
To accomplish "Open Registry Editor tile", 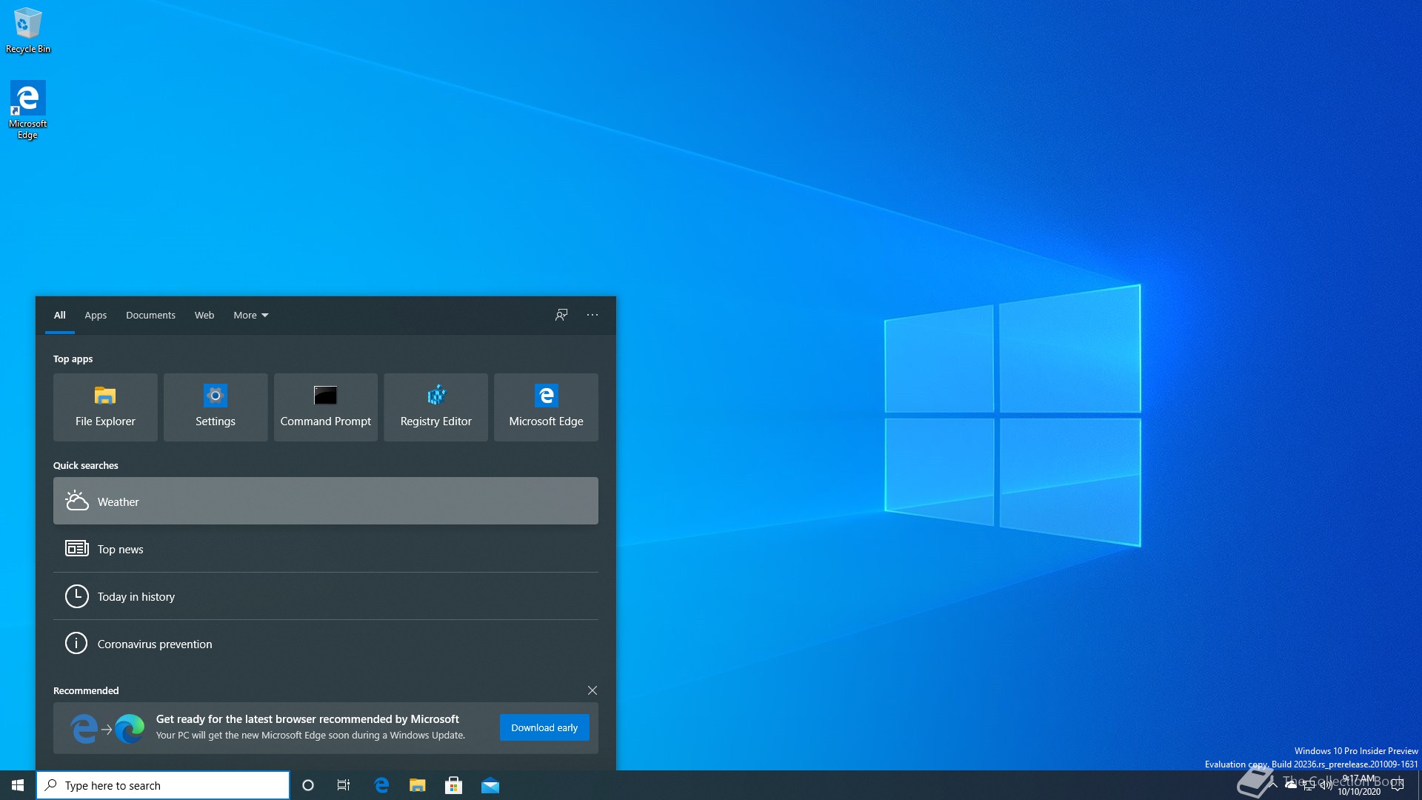I will [x=435, y=407].
